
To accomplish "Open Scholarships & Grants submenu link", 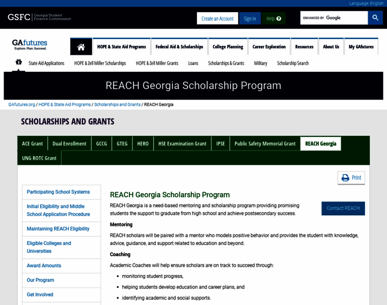I will tap(226, 64).
